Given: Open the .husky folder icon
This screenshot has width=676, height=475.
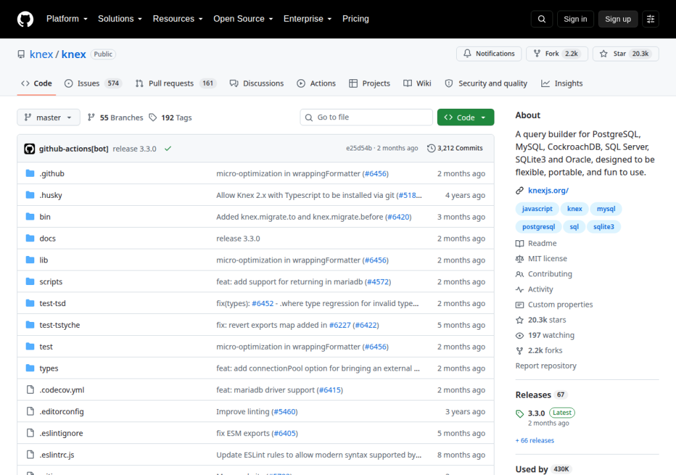Looking at the screenshot, I should (x=30, y=195).
